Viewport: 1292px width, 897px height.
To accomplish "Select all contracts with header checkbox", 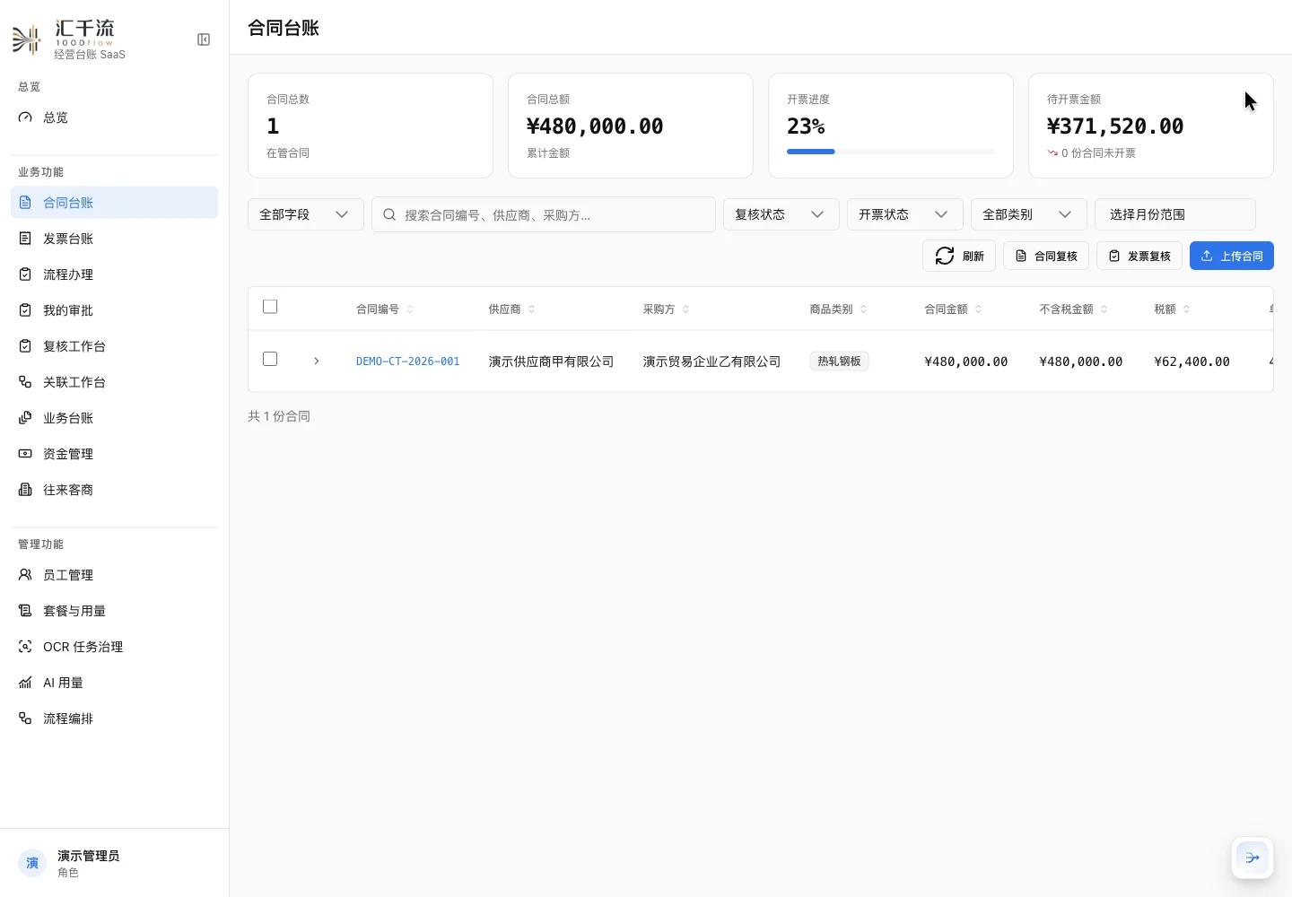I will 270,307.
